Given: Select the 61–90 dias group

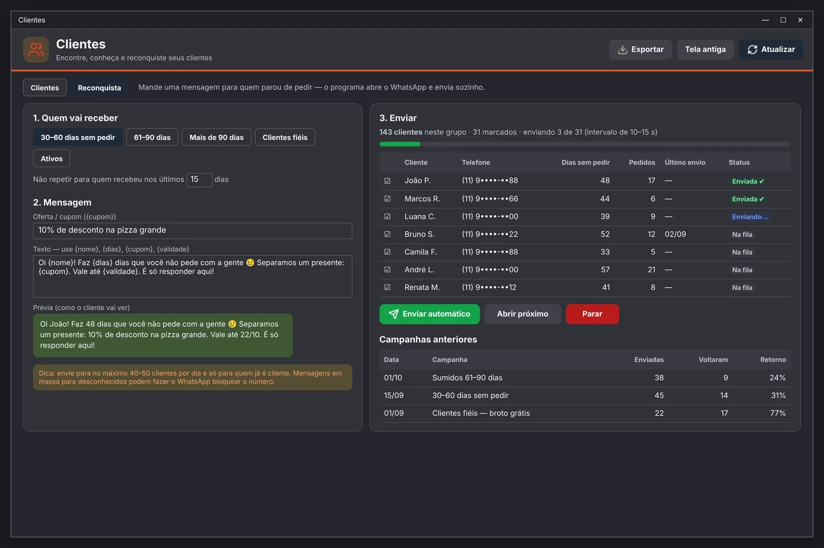Looking at the screenshot, I should (152, 138).
